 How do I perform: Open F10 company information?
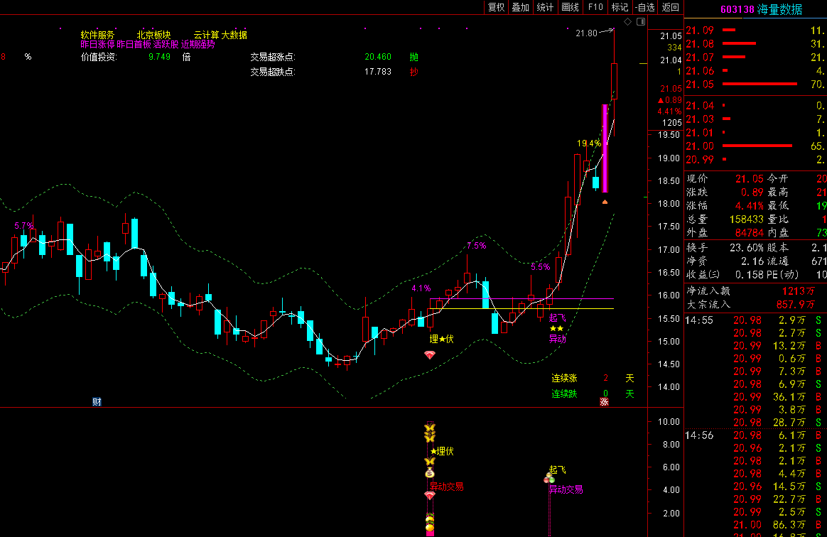595,7
